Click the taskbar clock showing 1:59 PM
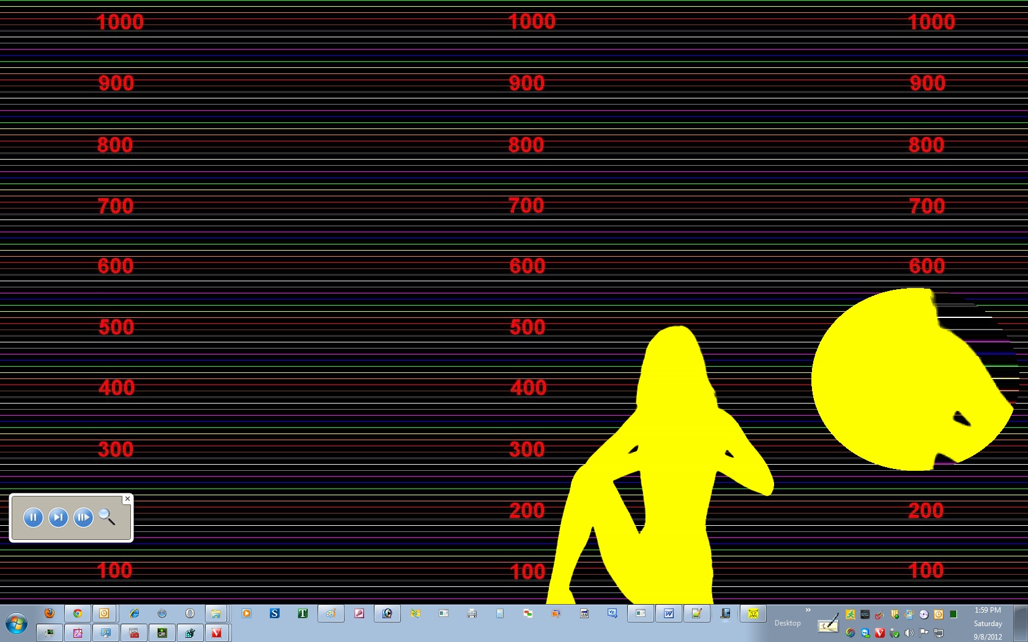 (988, 610)
